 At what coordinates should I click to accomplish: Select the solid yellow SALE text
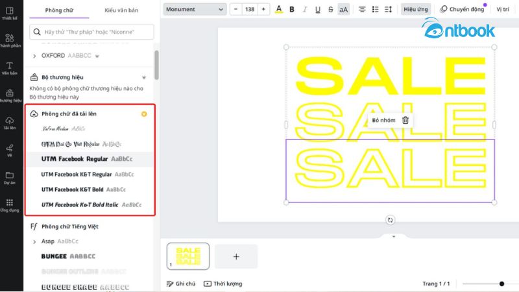[391, 76]
